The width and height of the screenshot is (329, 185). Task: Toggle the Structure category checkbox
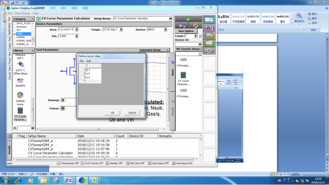coord(14,27)
